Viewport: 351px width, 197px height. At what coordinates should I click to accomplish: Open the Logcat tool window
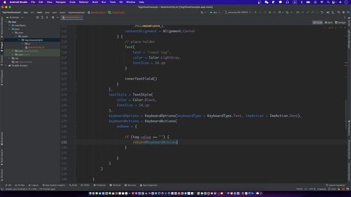(33, 185)
